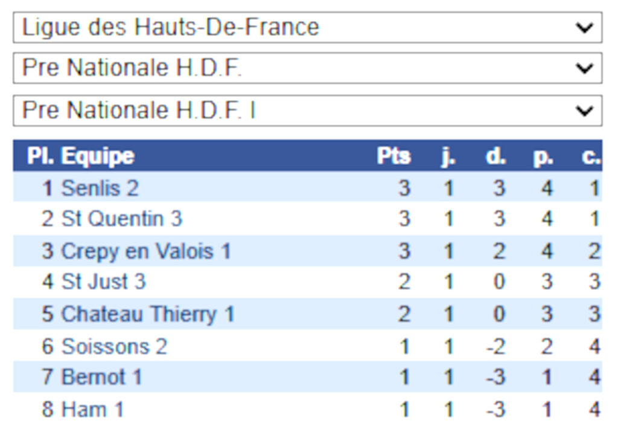The image size is (618, 441).
Task: Open the Pre Nationale H.D.F. I dropdown
Action: [x=307, y=111]
